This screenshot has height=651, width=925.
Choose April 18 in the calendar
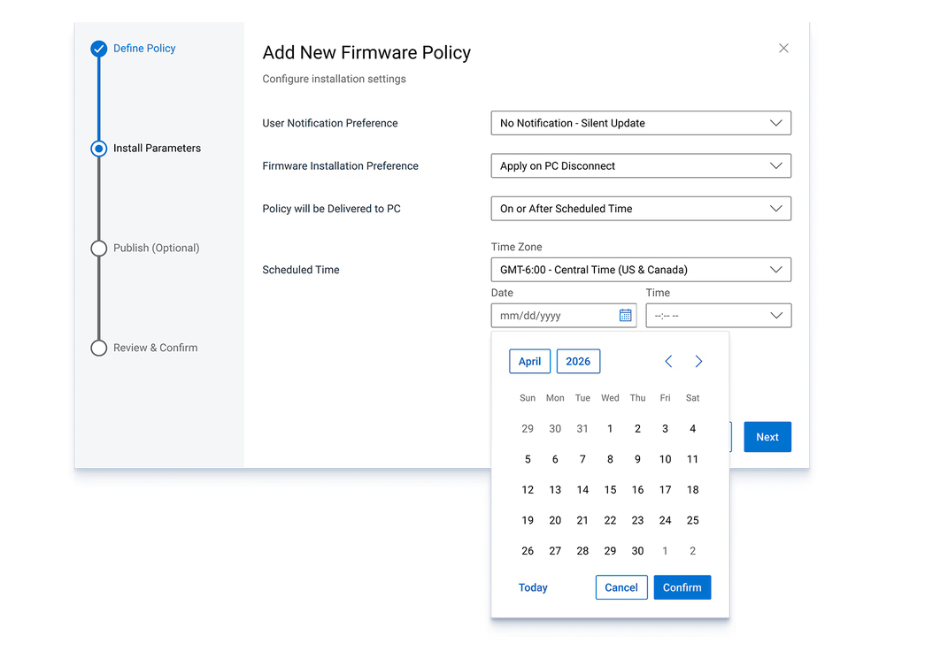pyautogui.click(x=692, y=490)
